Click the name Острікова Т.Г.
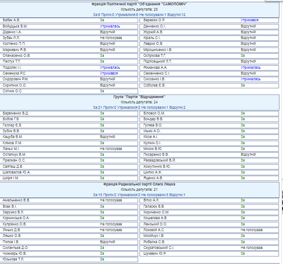 (x=155, y=55)
